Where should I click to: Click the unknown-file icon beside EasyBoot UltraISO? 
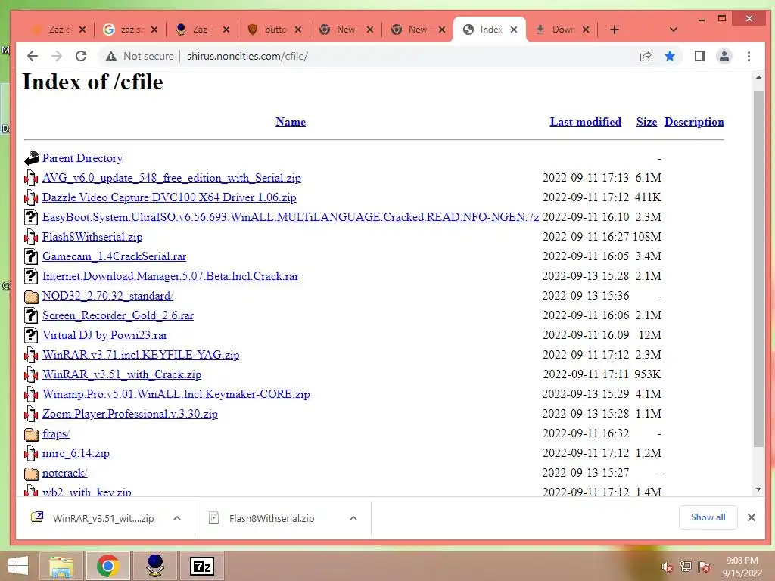point(31,217)
